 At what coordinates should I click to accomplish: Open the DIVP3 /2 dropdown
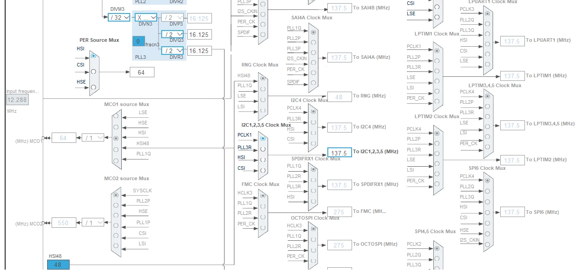[x=172, y=17]
